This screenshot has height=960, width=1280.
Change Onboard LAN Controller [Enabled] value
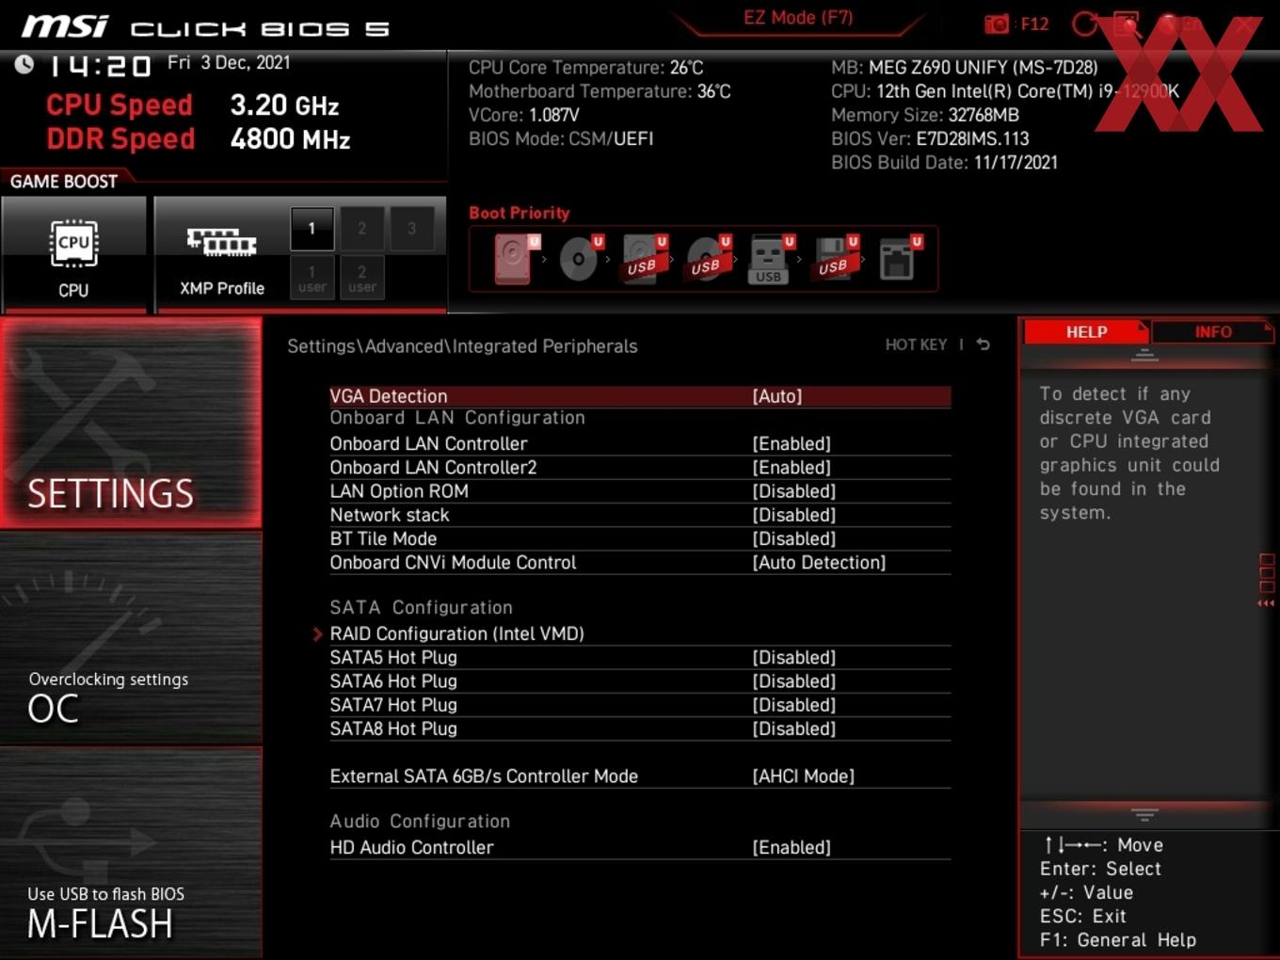pyautogui.click(x=640, y=443)
